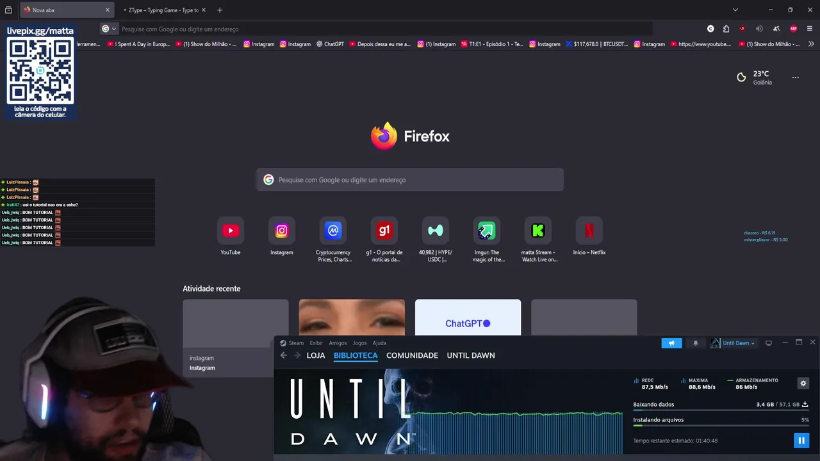
Task: Open the Jogos menu in Steam
Action: [x=359, y=343]
